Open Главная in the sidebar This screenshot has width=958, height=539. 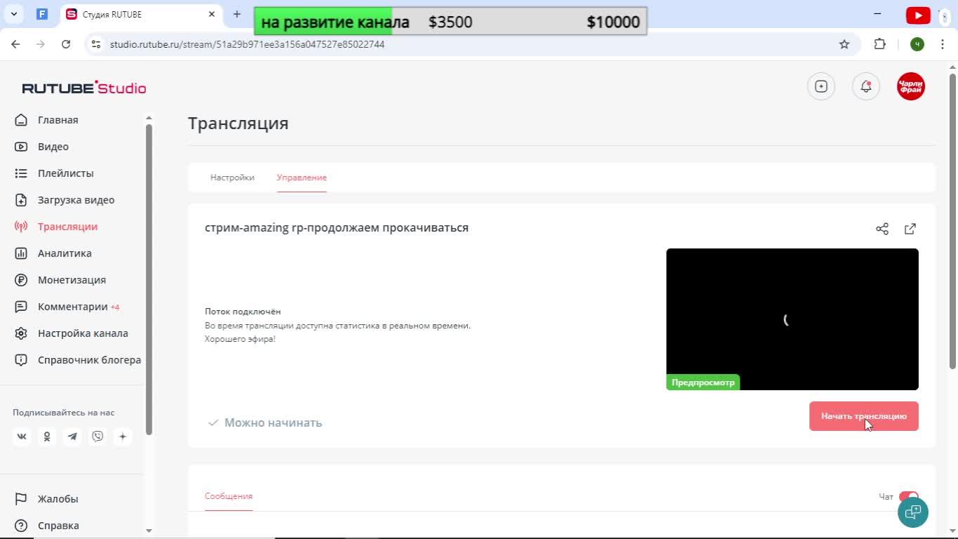(58, 120)
